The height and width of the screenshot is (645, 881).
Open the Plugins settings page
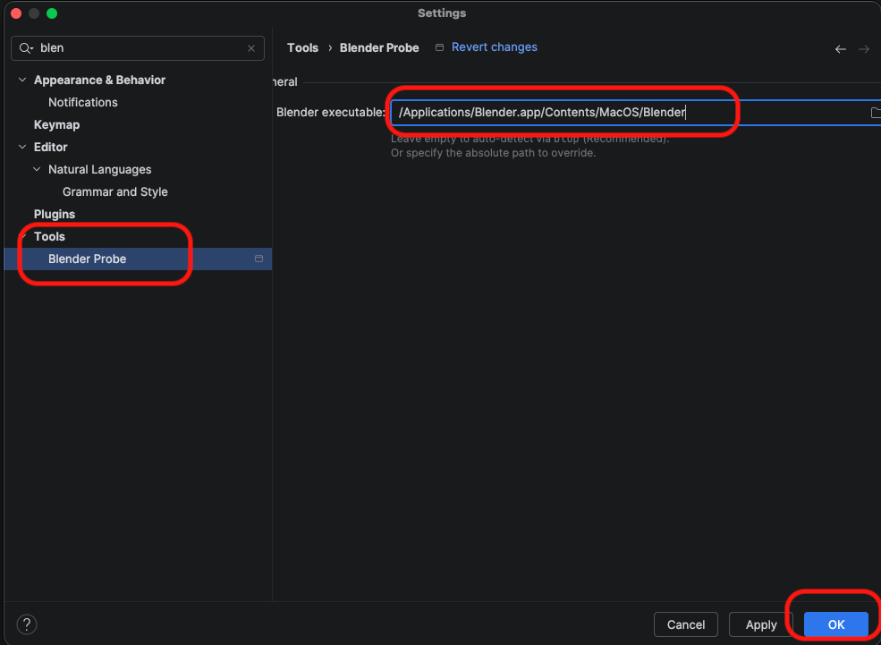[x=54, y=214]
